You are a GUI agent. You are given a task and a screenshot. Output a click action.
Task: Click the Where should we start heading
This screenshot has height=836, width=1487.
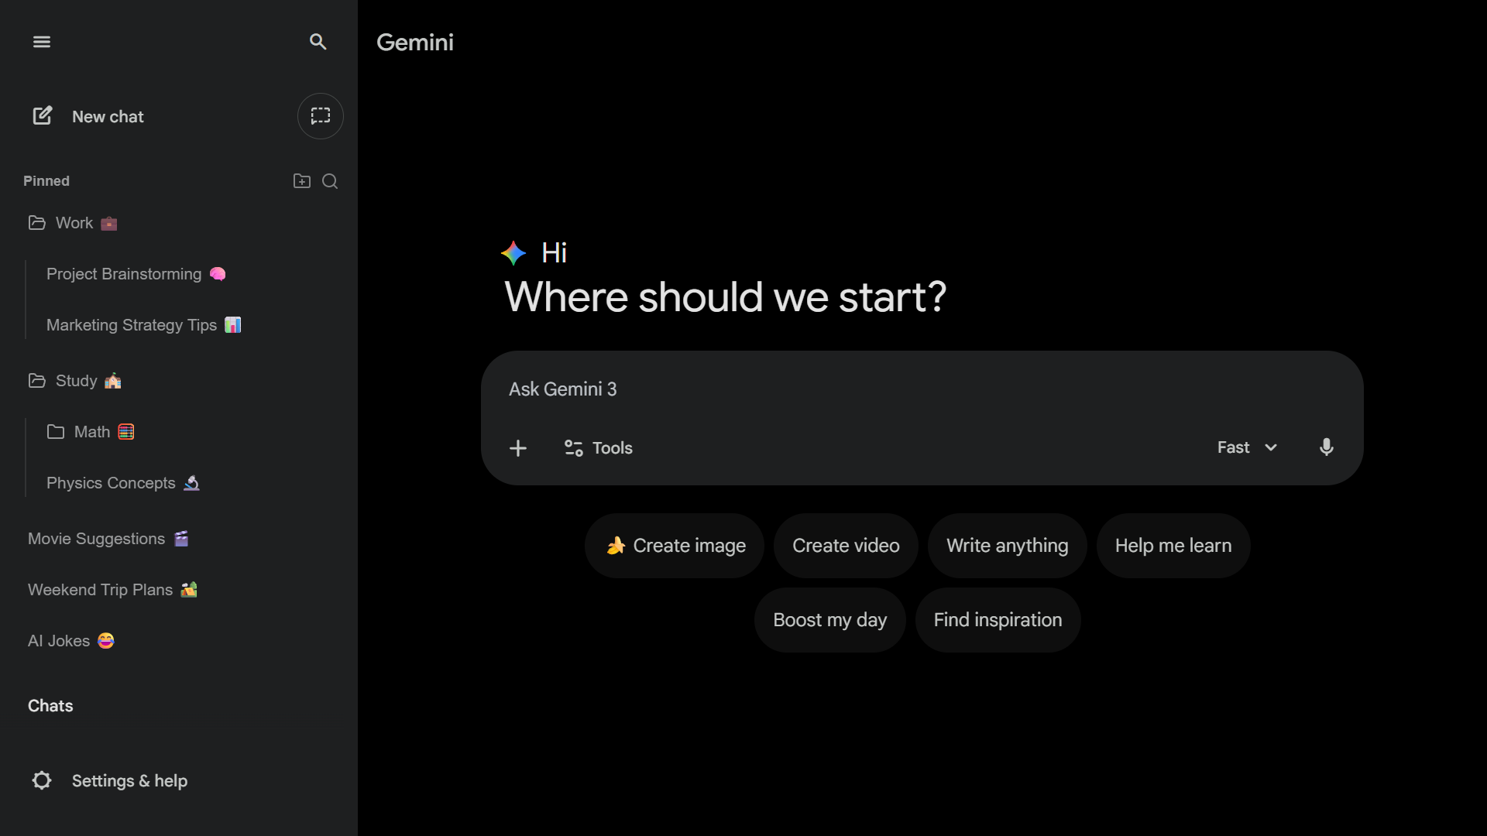[x=725, y=297]
